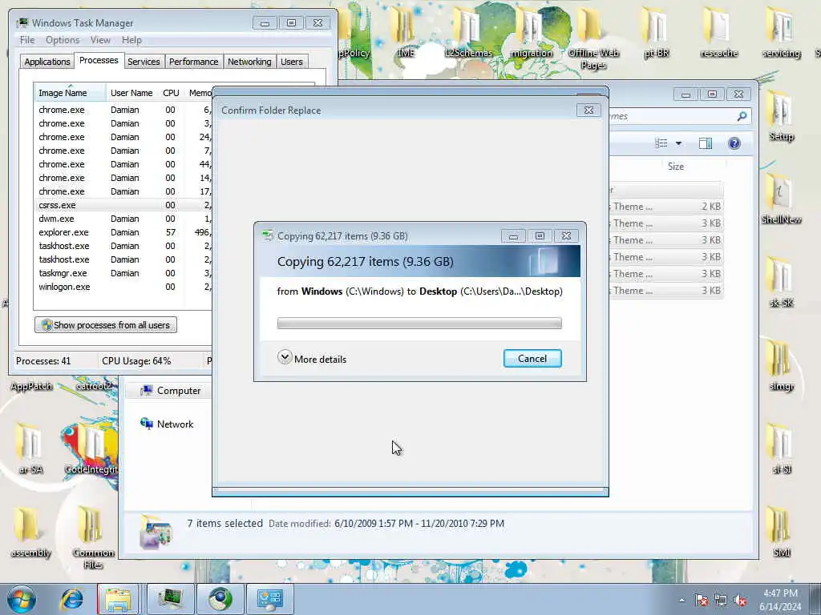
Task: Open Task Manager Options menu
Action: click(63, 40)
